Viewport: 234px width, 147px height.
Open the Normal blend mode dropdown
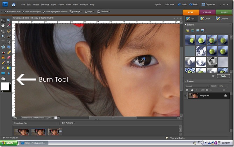coord(197,86)
